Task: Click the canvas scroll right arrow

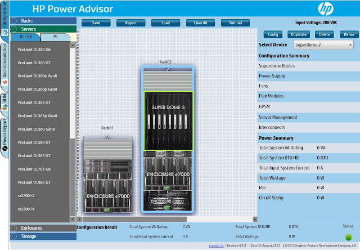Action: click(x=255, y=219)
